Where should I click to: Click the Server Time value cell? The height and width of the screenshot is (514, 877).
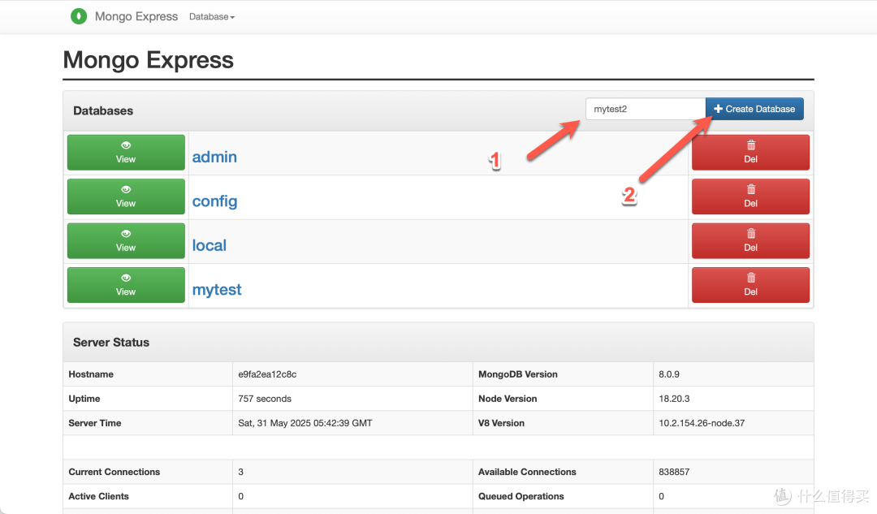[x=353, y=423]
